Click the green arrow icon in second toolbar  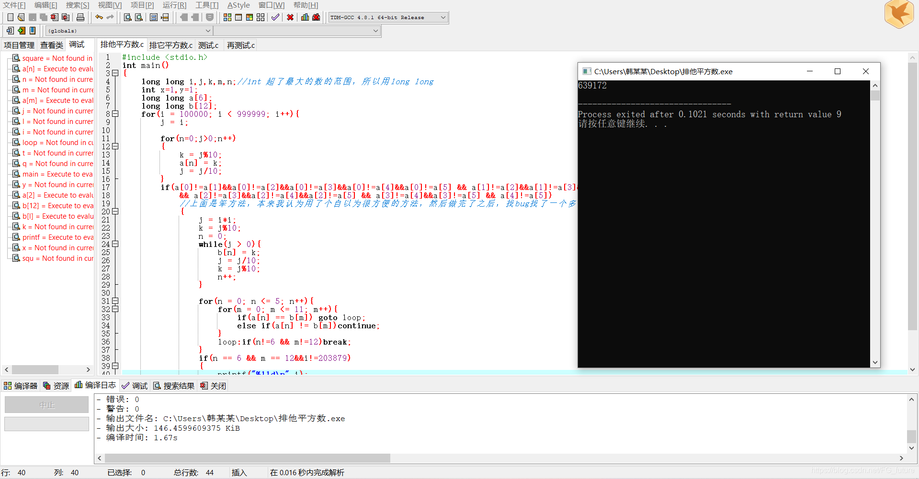pos(22,31)
